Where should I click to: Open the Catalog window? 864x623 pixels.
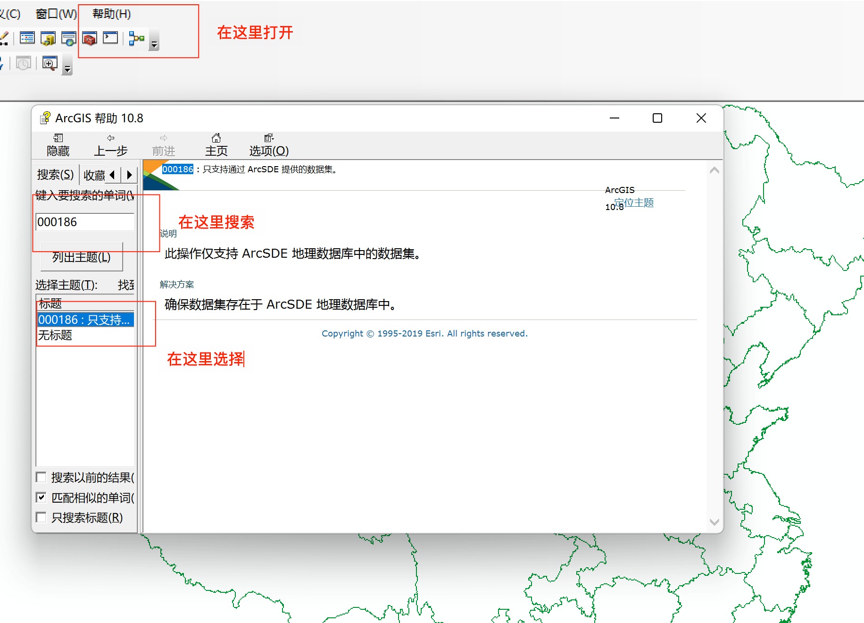[x=49, y=38]
